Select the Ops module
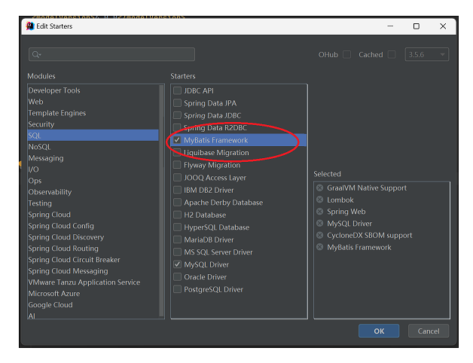The width and height of the screenshot is (473, 363). [93, 181]
